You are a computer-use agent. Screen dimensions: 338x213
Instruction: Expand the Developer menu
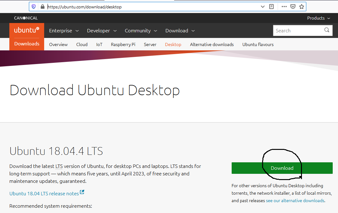[102, 30]
